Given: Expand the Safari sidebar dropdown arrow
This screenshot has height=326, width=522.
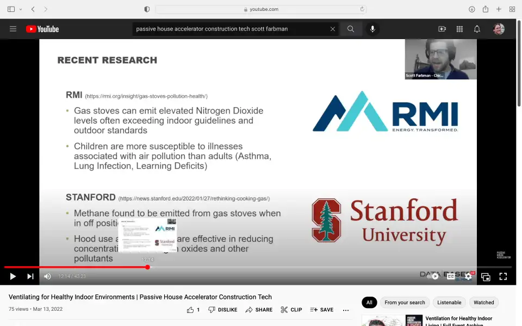Looking at the screenshot, I should (x=21, y=9).
